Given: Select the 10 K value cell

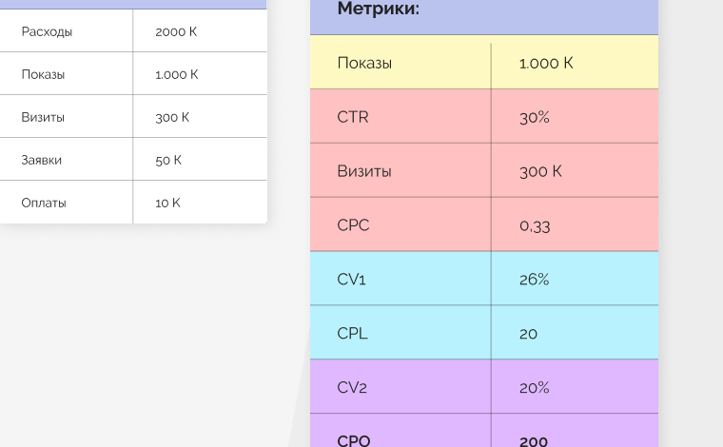Looking at the screenshot, I should click(x=168, y=203).
